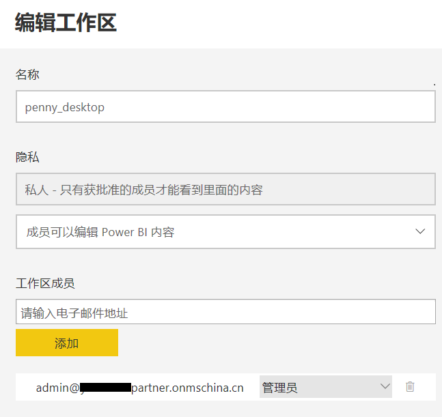Click the penny_desktop text in the name box
Image resolution: width=442 pixels, height=417 pixels.
coord(64,107)
